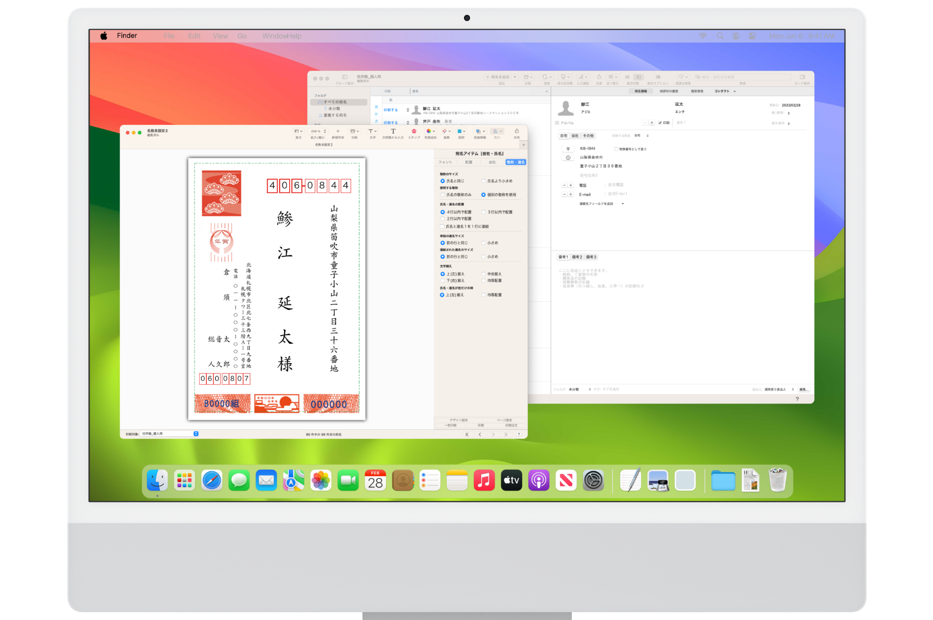Open the 文字 text tool dropdown
This screenshot has width=933, height=620.
click(372, 131)
